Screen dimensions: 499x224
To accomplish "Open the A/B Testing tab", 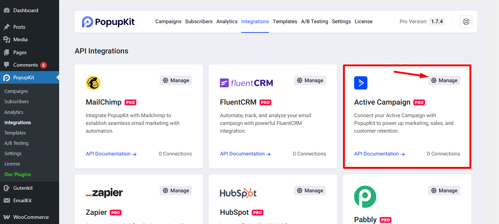I will click(314, 21).
